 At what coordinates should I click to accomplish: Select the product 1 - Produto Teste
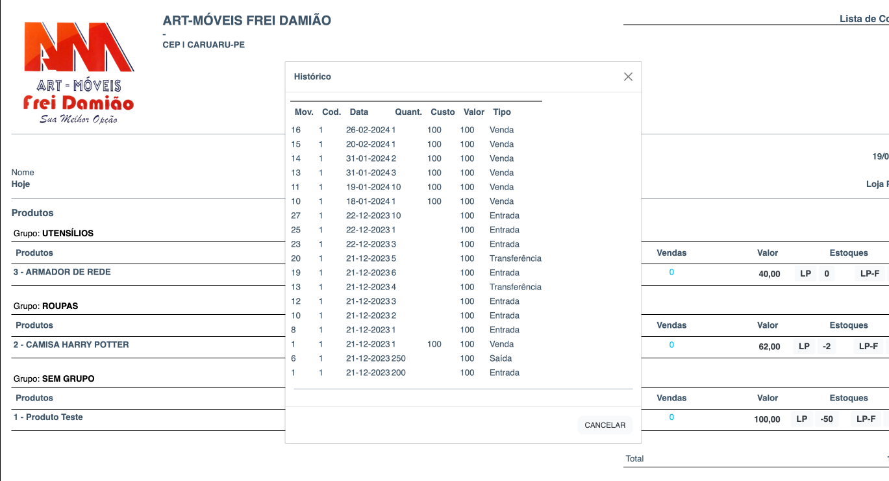pos(48,417)
